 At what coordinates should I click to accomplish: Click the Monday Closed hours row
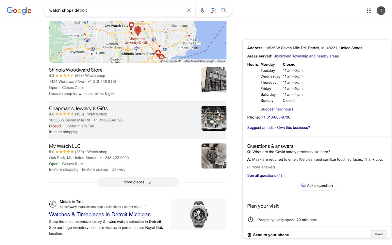point(278,65)
